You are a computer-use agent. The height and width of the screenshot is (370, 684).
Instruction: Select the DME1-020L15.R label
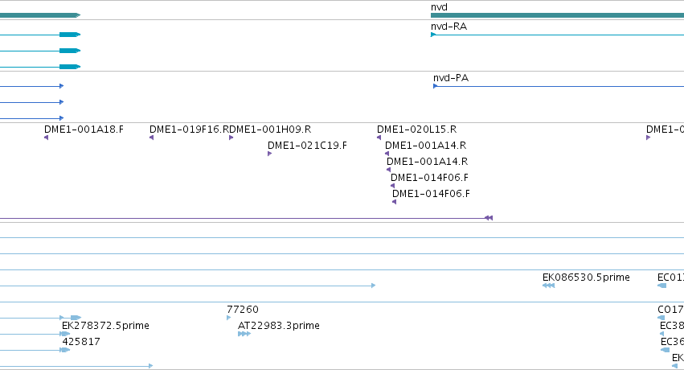point(416,129)
